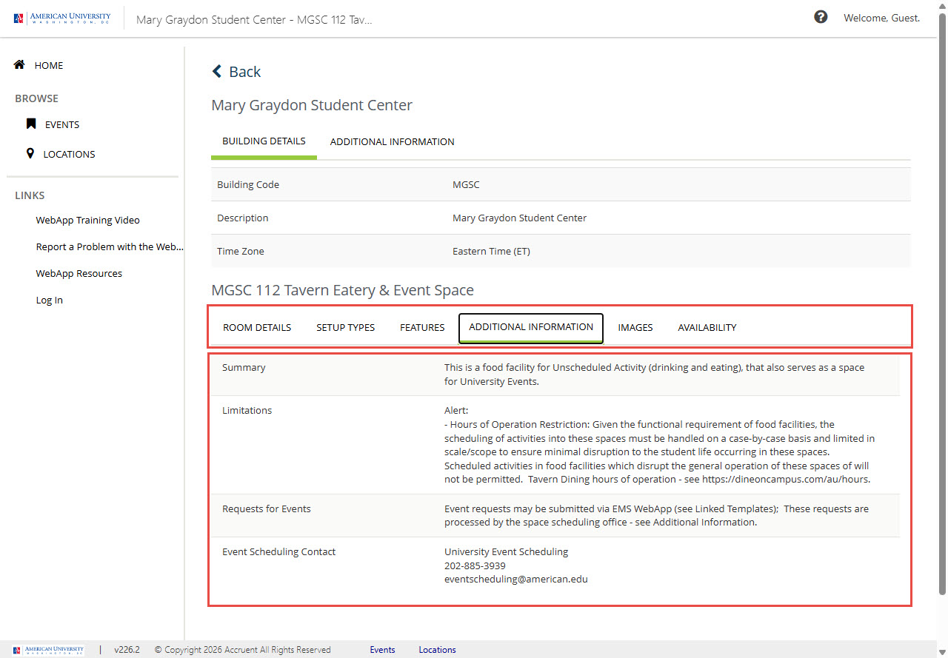Screen dimensions: 948x658
Task: Click the phone number 202-885-3939
Action: (x=475, y=565)
